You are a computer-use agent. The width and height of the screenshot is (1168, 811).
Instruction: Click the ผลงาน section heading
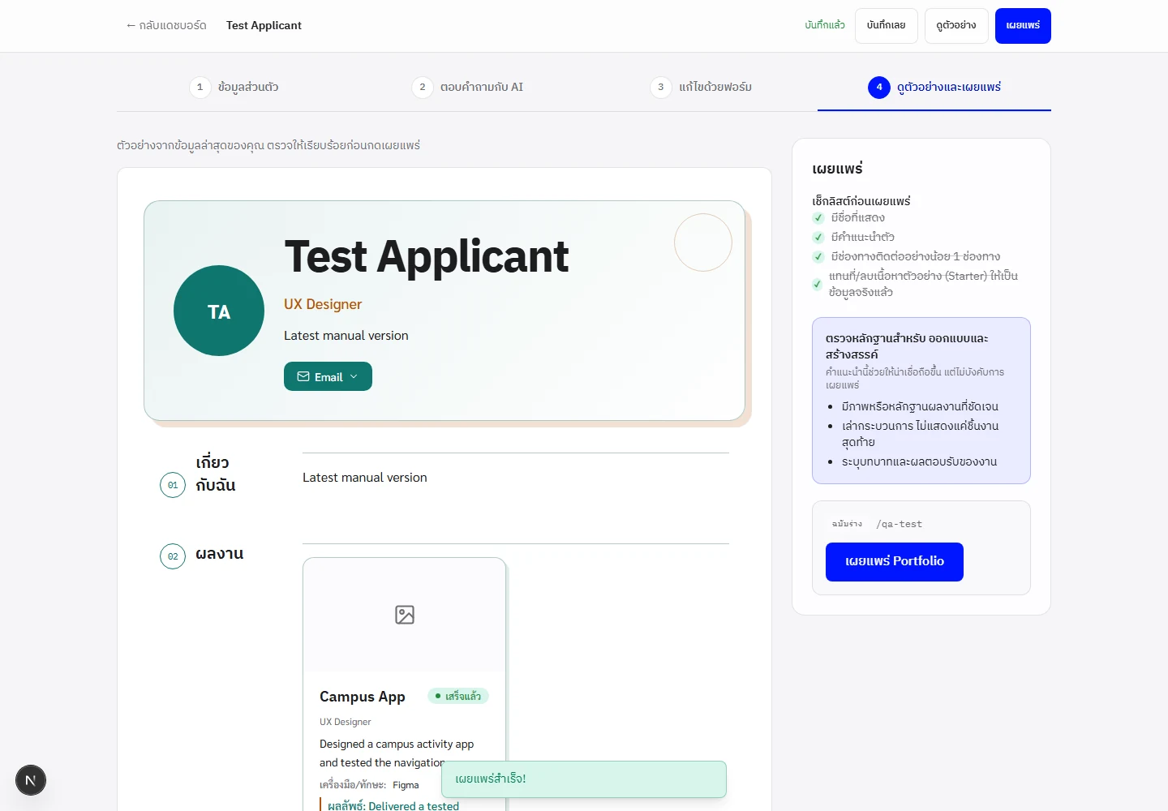220,554
